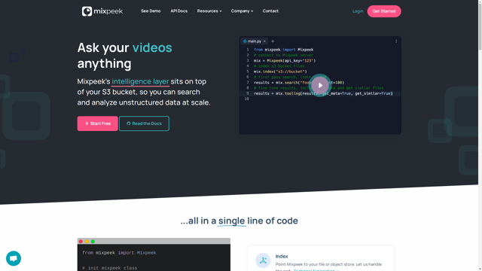
Task: Select the main.py tab in the editor
Action: (254, 41)
